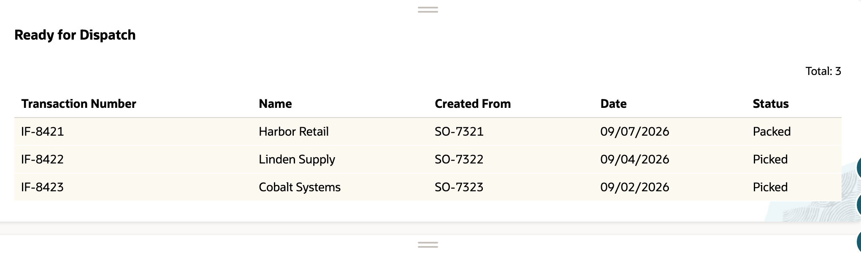This screenshot has width=861, height=257.
Task: Open sales order SO-7323
Action: [x=459, y=187]
